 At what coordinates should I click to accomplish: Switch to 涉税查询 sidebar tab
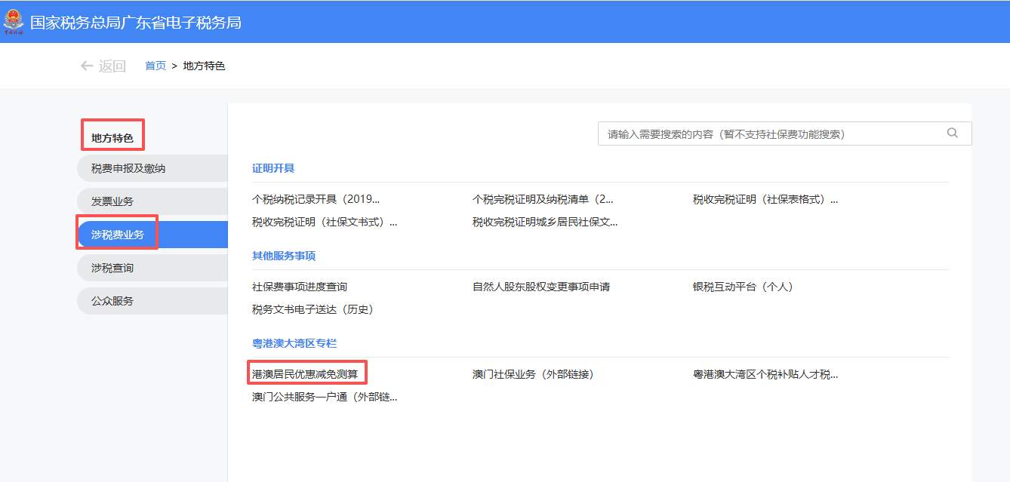[x=112, y=268]
